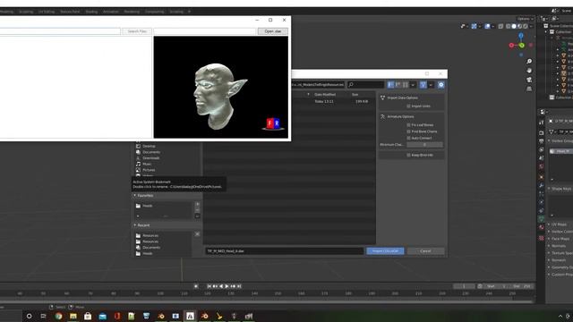Toggle viewport gizmo visibility button

[x=474, y=26]
